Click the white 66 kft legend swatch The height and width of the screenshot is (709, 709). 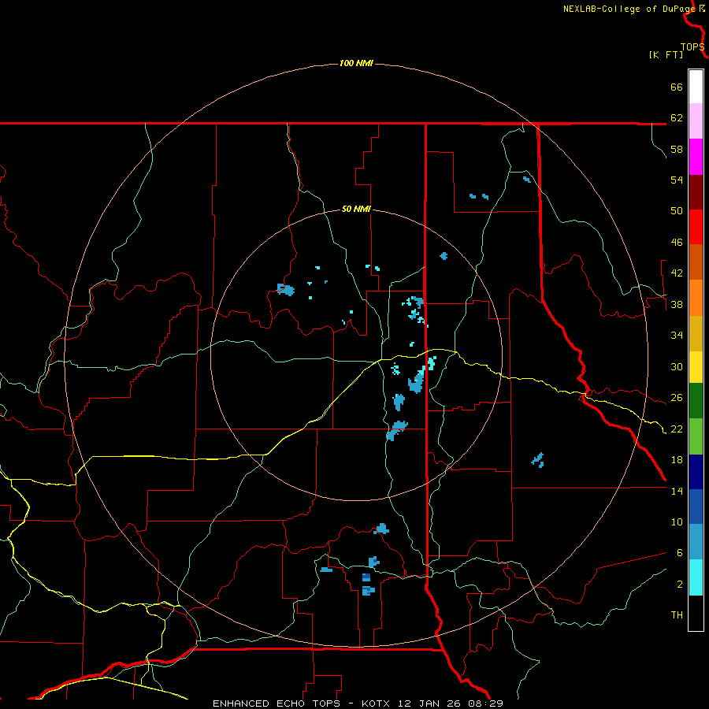(x=696, y=87)
